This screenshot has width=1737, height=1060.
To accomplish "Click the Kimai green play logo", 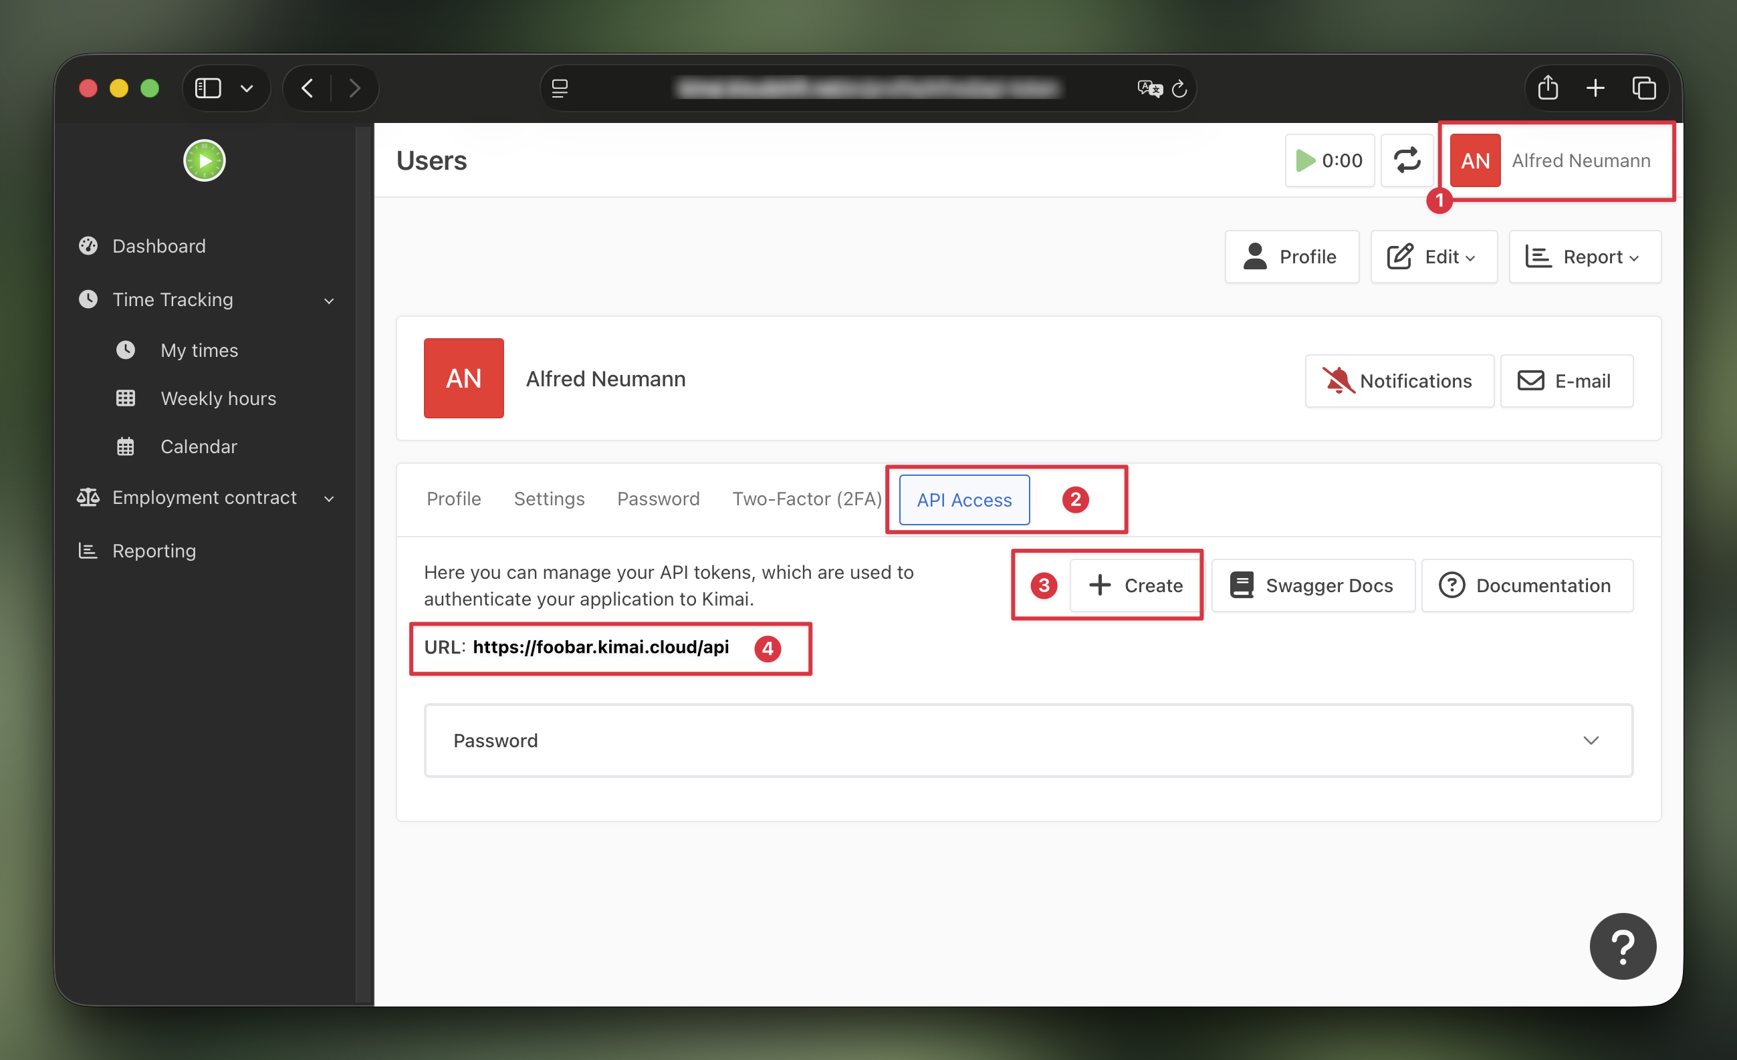I will coord(204,160).
